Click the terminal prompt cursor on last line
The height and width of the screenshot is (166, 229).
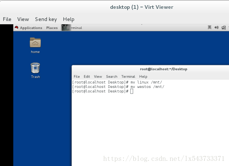click(132, 91)
